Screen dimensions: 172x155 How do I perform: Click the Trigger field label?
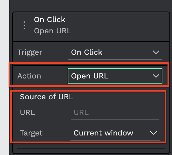(30, 52)
